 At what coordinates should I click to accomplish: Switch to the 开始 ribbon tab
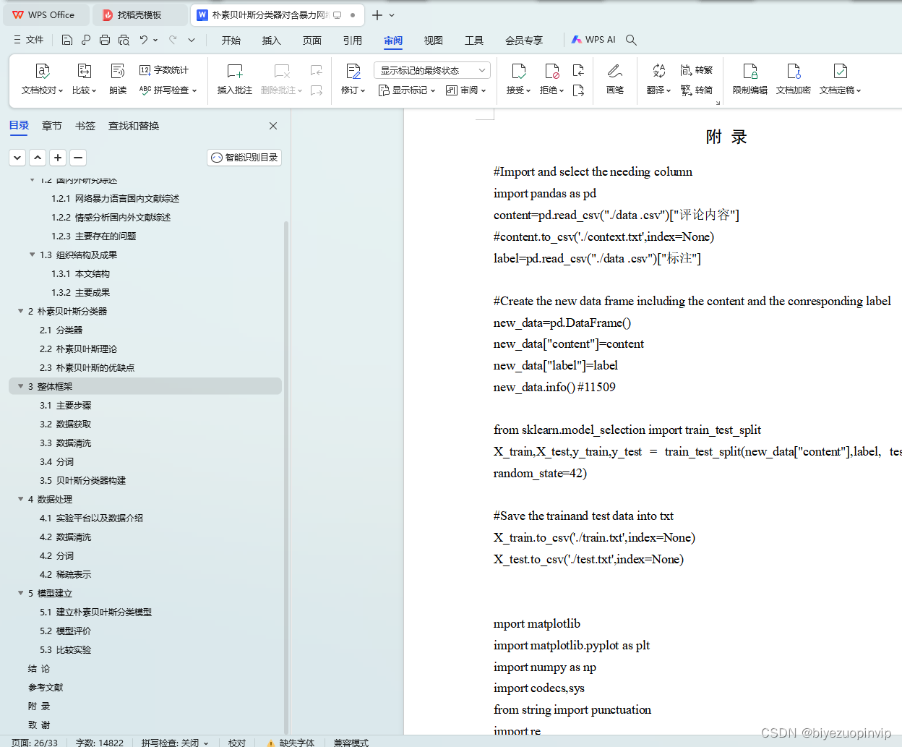(x=231, y=40)
